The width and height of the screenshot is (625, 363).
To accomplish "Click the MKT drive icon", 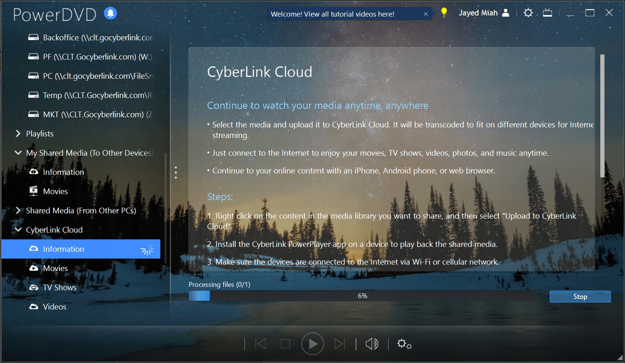I will (x=34, y=114).
